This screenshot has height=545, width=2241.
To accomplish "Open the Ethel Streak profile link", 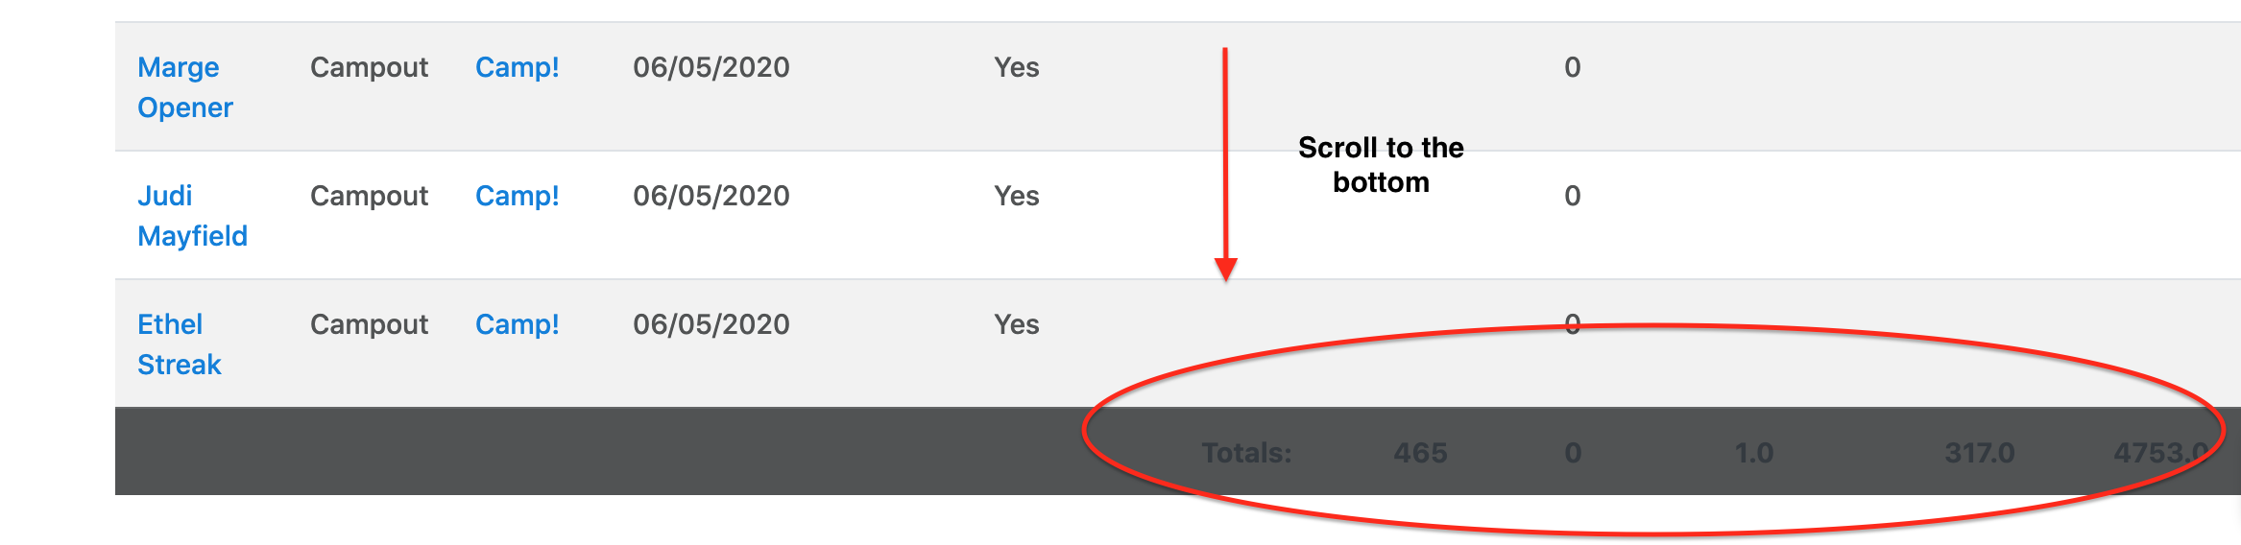I will coord(180,344).
